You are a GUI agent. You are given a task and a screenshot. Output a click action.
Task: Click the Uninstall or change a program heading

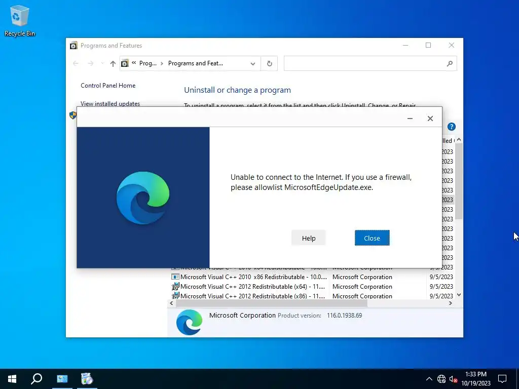237,90
